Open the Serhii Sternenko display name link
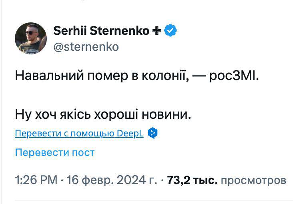 (x=101, y=30)
